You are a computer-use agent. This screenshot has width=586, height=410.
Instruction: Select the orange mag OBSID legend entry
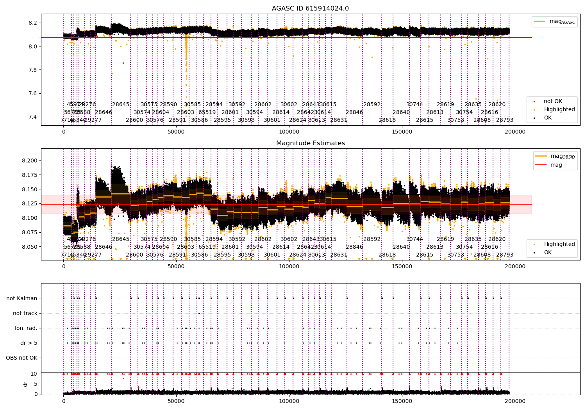pyautogui.click(x=555, y=156)
